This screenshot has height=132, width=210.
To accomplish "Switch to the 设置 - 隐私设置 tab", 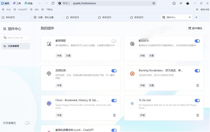I will [x=48, y=17].
